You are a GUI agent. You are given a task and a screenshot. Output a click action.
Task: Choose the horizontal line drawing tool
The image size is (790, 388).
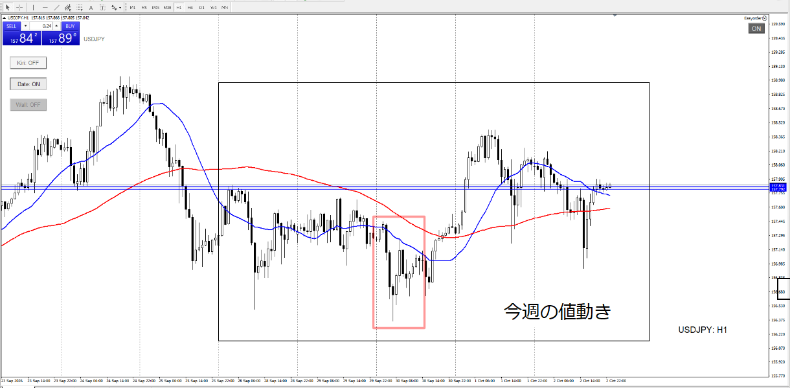pyautogui.click(x=45, y=8)
